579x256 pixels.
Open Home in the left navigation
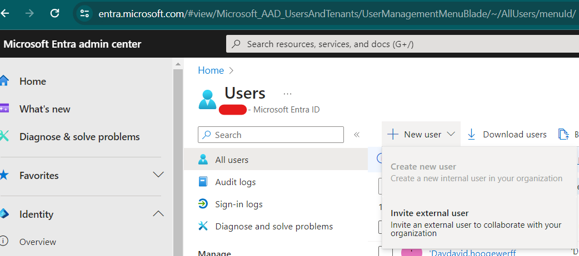(x=33, y=81)
